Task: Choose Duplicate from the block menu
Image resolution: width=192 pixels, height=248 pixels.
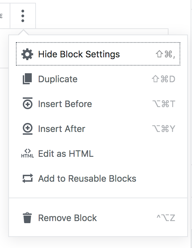Action: (x=98, y=79)
